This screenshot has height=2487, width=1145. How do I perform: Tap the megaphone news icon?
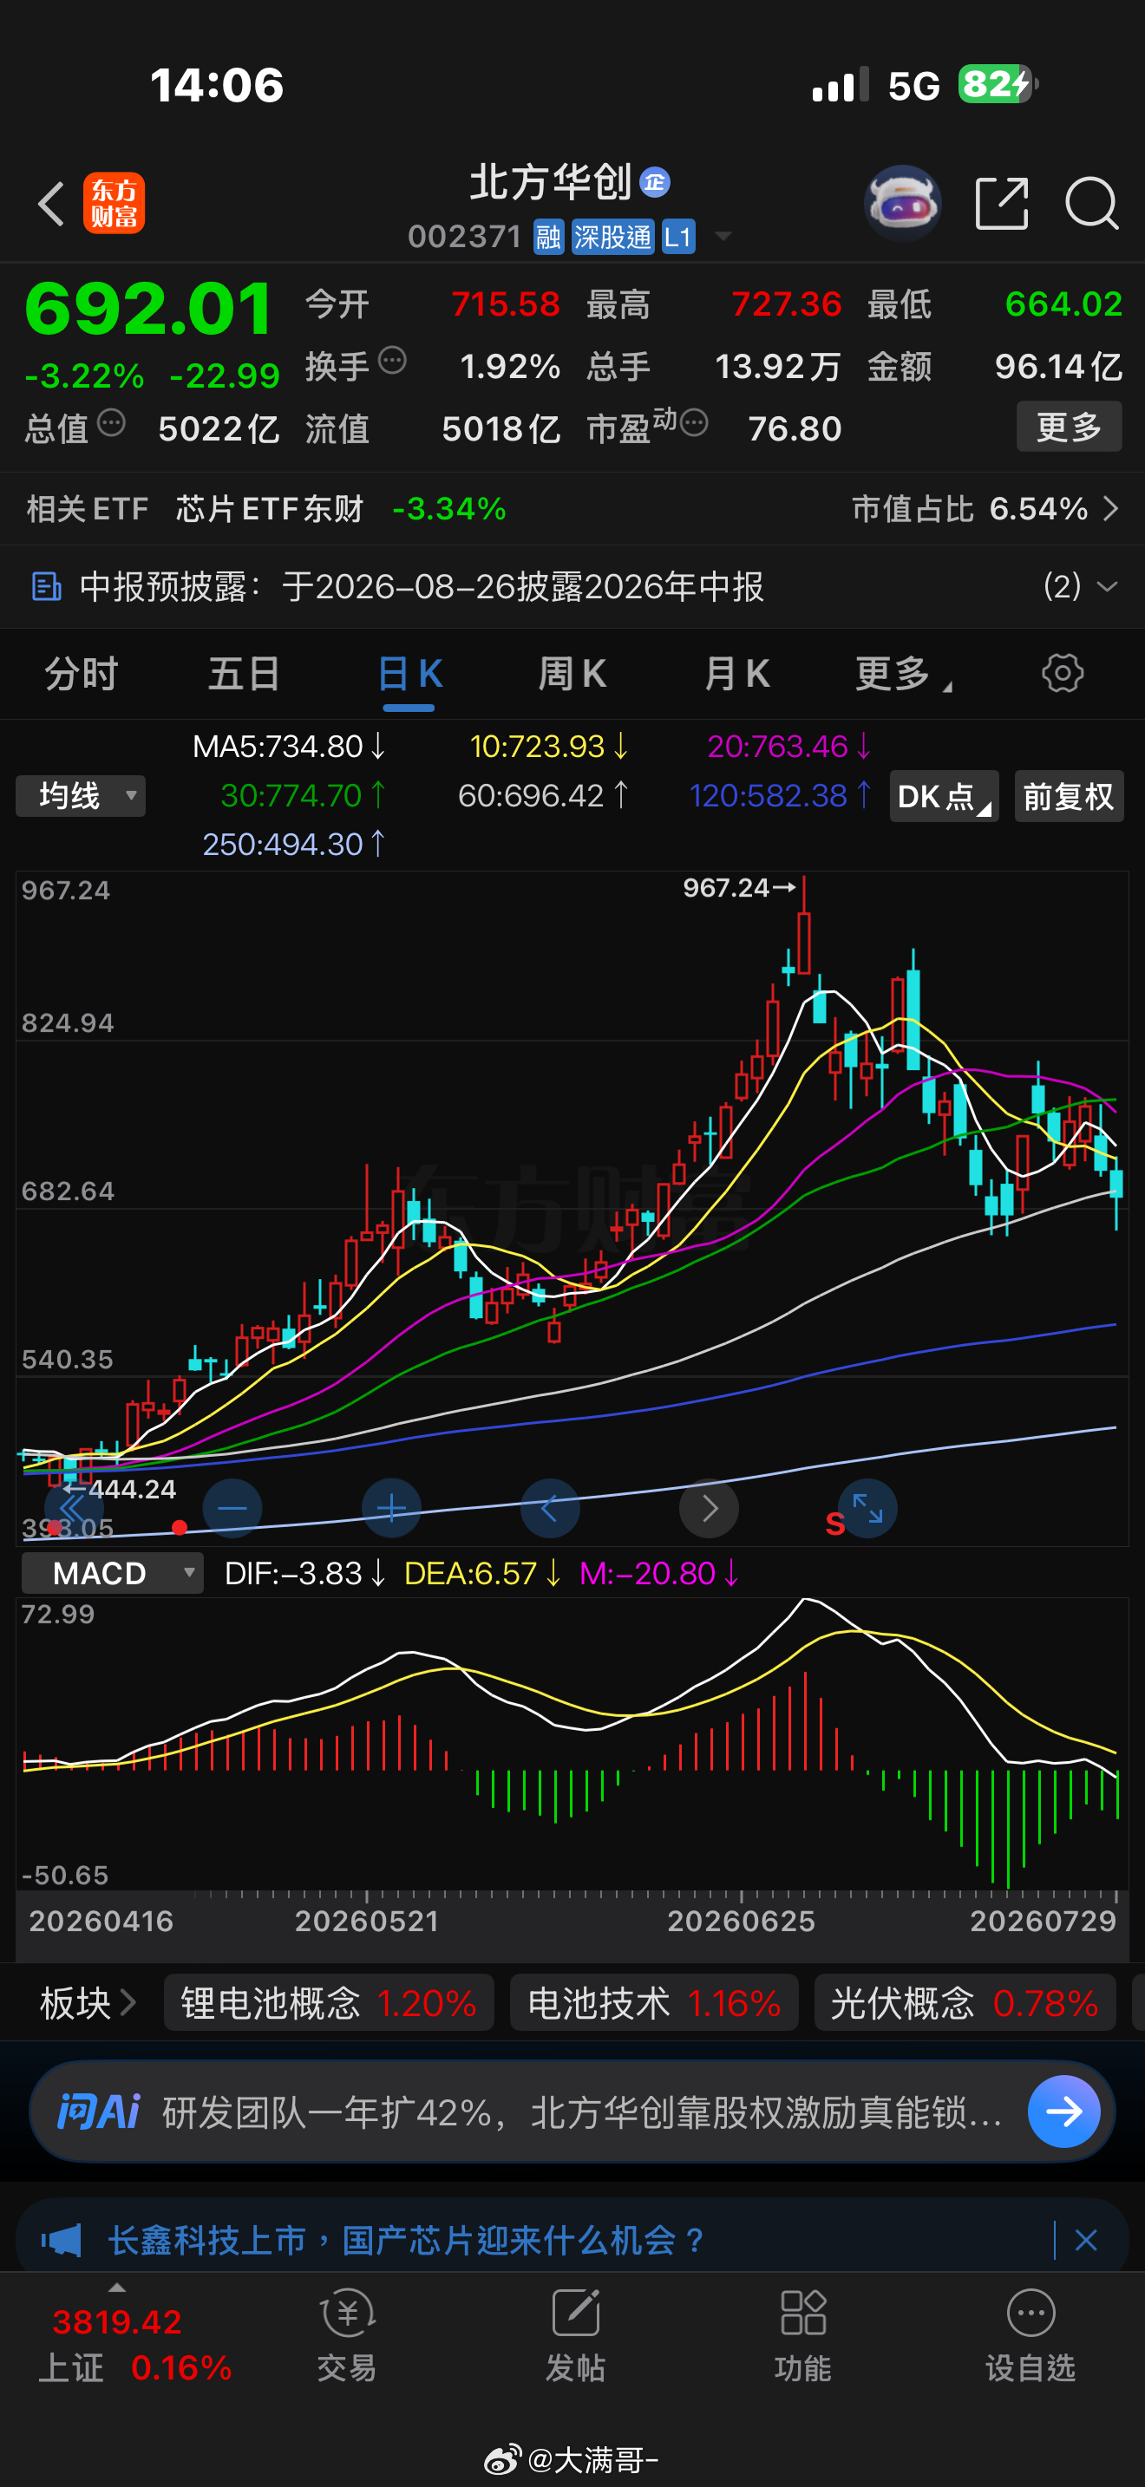(x=61, y=2241)
